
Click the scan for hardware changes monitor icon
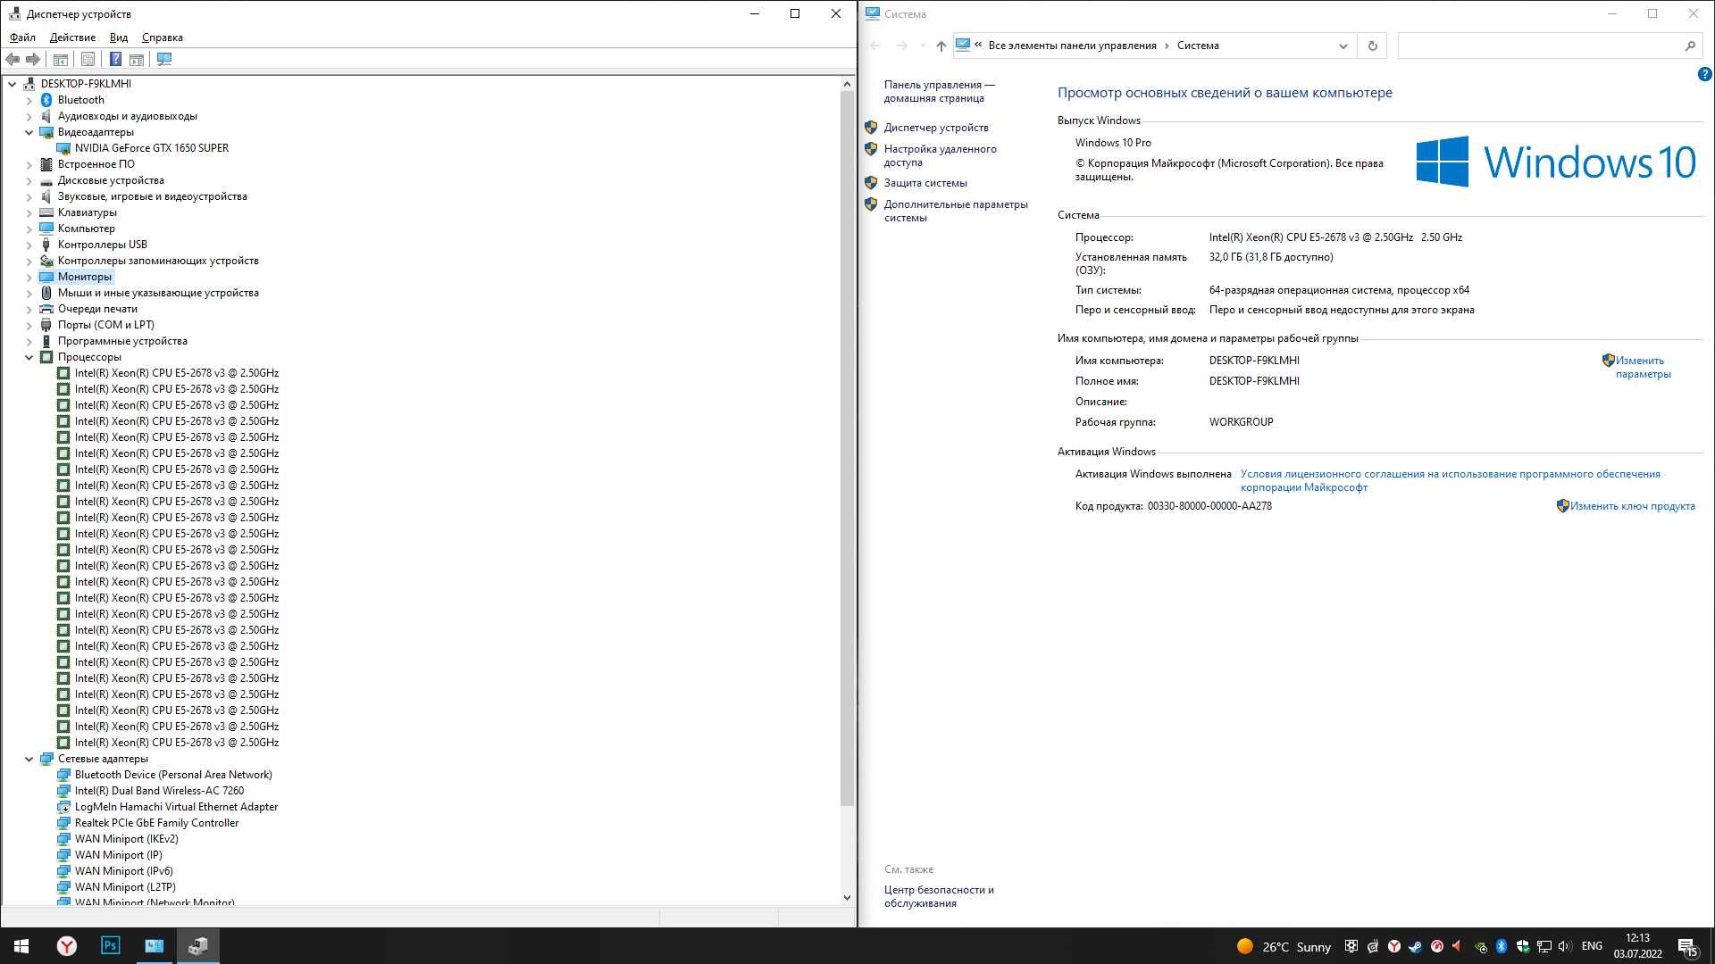[x=164, y=60]
